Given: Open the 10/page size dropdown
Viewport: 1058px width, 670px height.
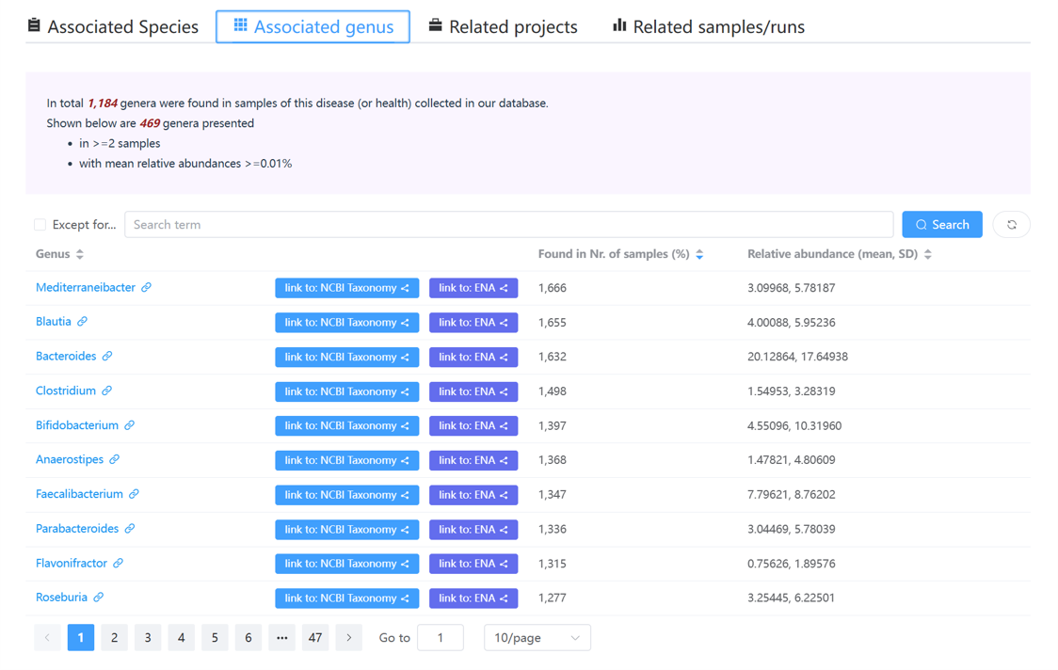Looking at the screenshot, I should (x=537, y=638).
